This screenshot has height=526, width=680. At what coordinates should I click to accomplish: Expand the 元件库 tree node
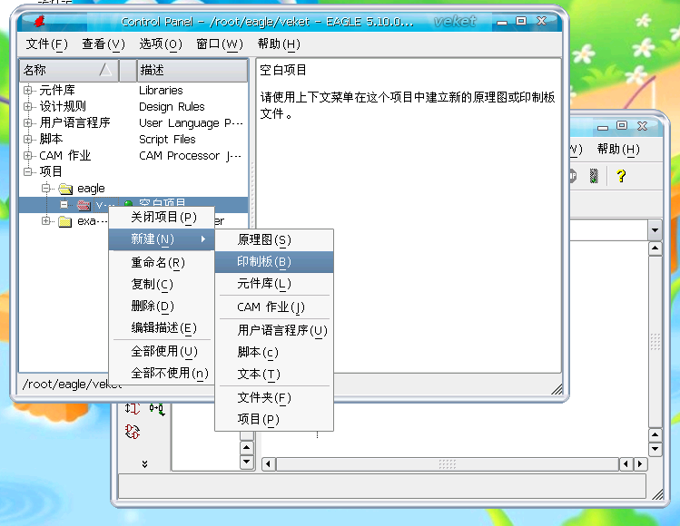tap(28, 90)
